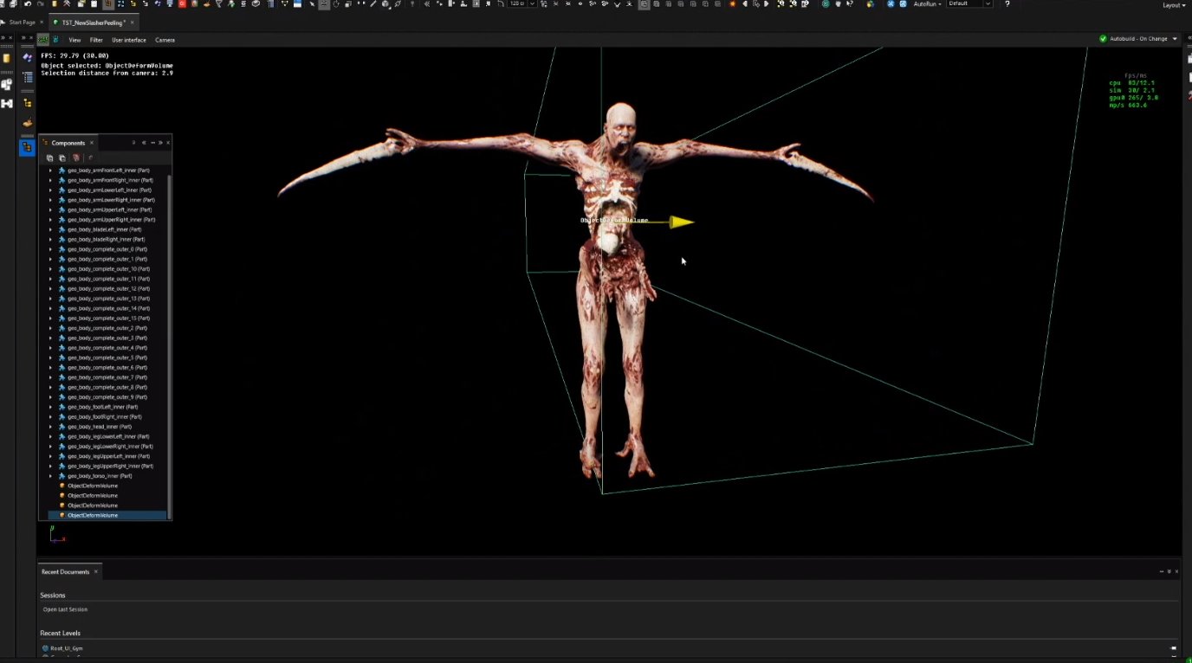The image size is (1192, 663).
Task: Open the Camera menu
Action: [x=165, y=40]
